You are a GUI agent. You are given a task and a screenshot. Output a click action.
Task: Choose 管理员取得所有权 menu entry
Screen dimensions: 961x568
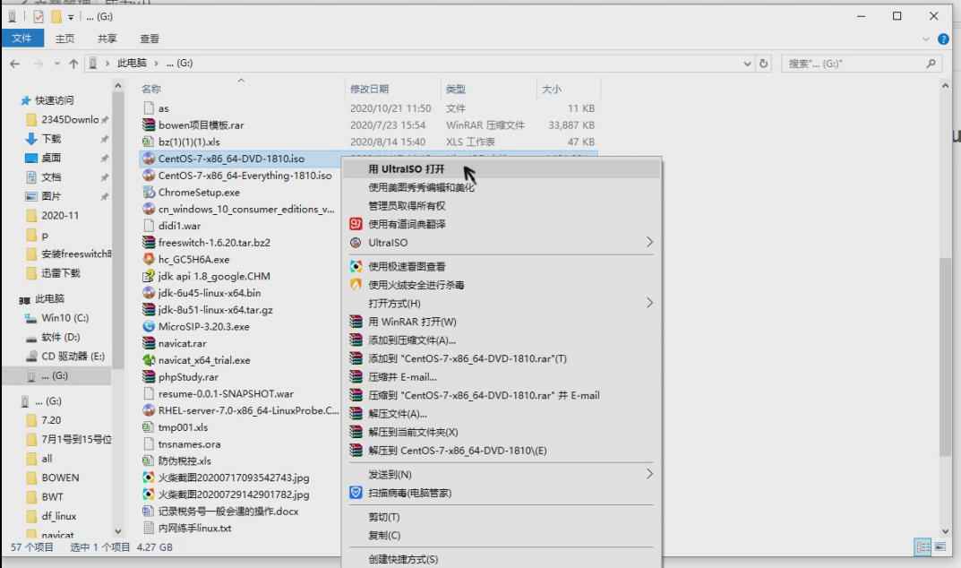pyautogui.click(x=501, y=205)
